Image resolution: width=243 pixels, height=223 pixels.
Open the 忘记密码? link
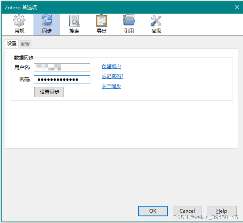(112, 76)
